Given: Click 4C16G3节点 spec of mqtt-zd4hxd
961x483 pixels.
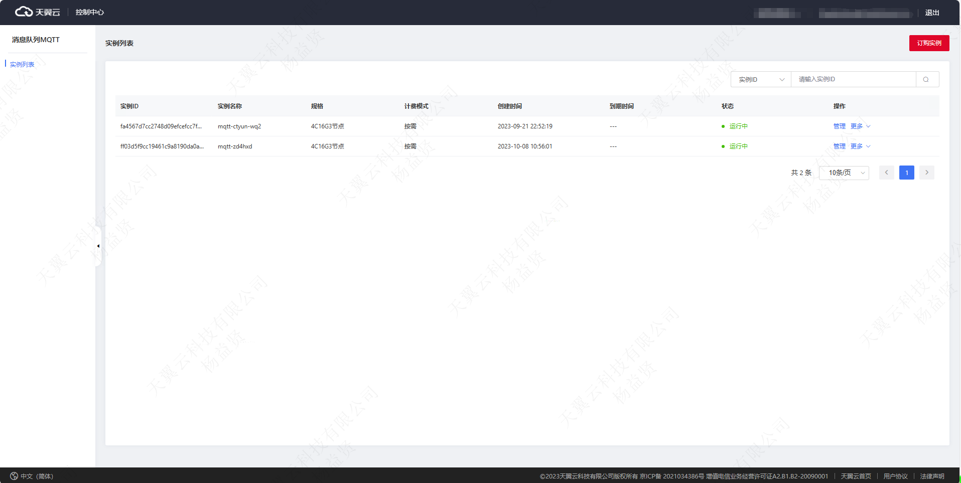Looking at the screenshot, I should (x=328, y=146).
